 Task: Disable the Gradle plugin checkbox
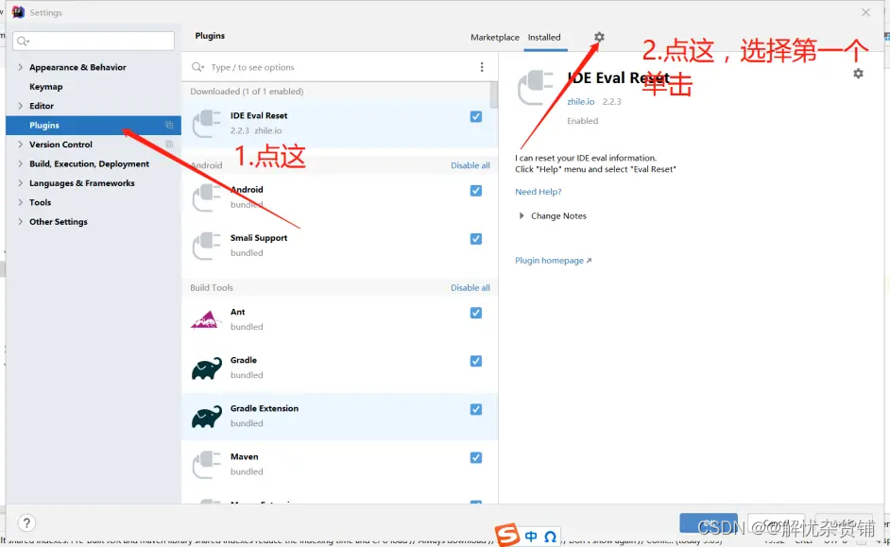click(476, 361)
